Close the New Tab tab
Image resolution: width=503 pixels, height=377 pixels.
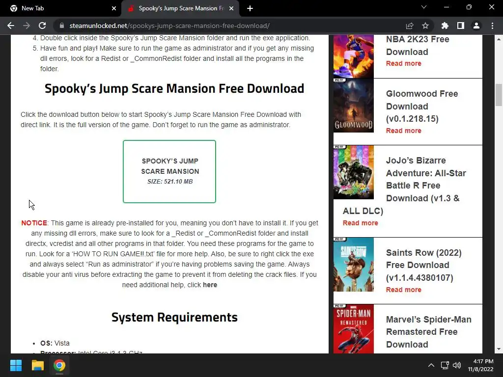click(114, 8)
